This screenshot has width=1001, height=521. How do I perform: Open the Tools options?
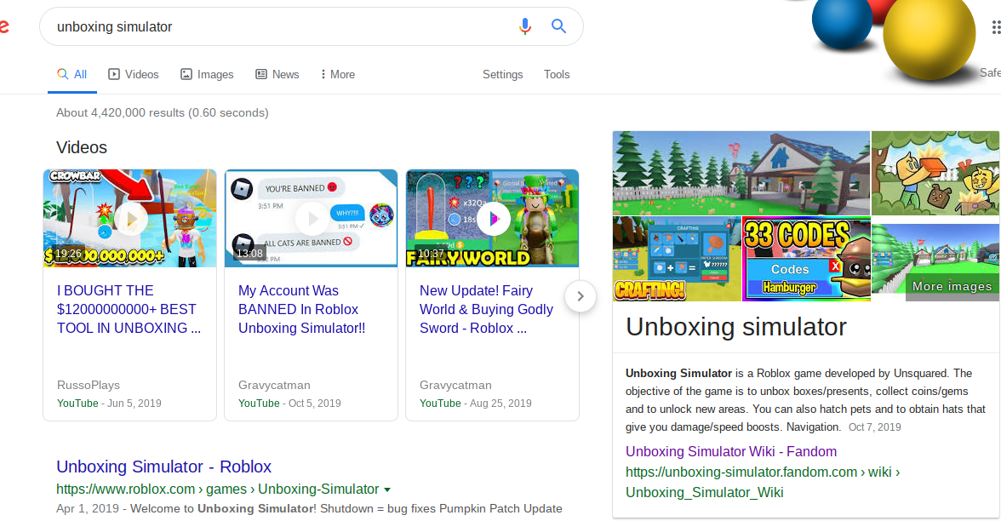point(557,75)
